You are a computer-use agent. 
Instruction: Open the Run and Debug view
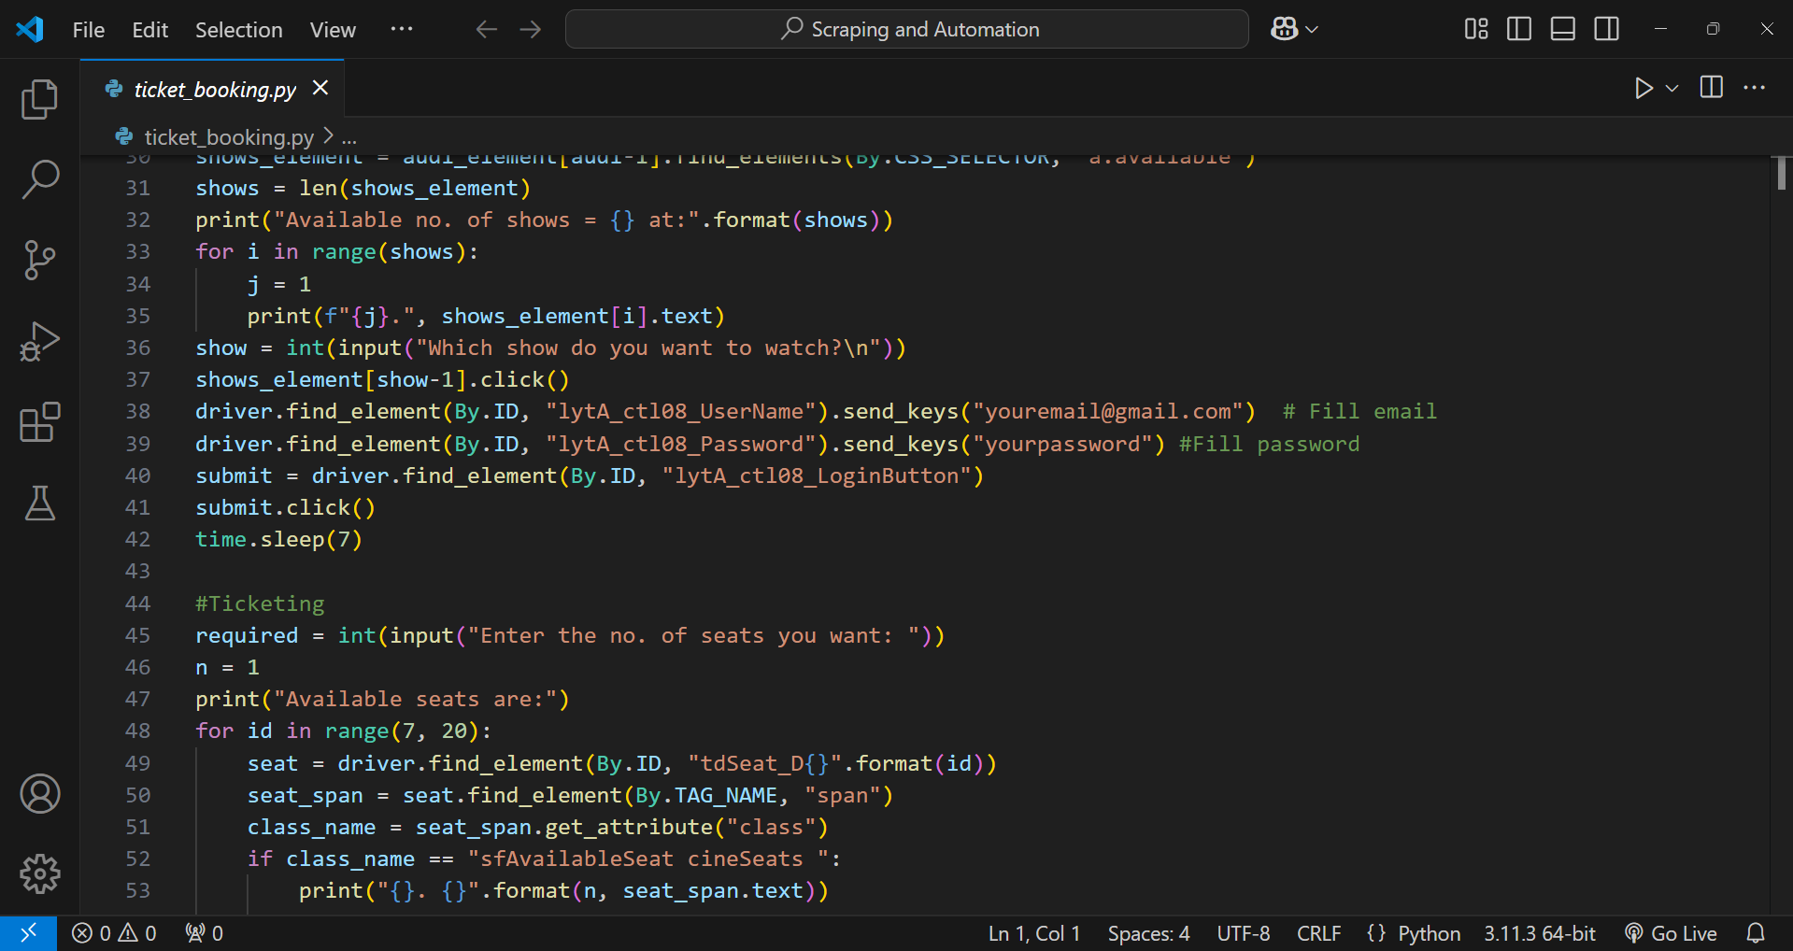[39, 341]
